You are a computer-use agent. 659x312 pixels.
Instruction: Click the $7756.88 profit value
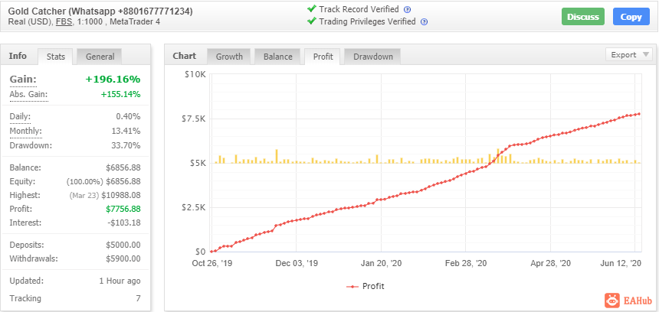pos(123,209)
